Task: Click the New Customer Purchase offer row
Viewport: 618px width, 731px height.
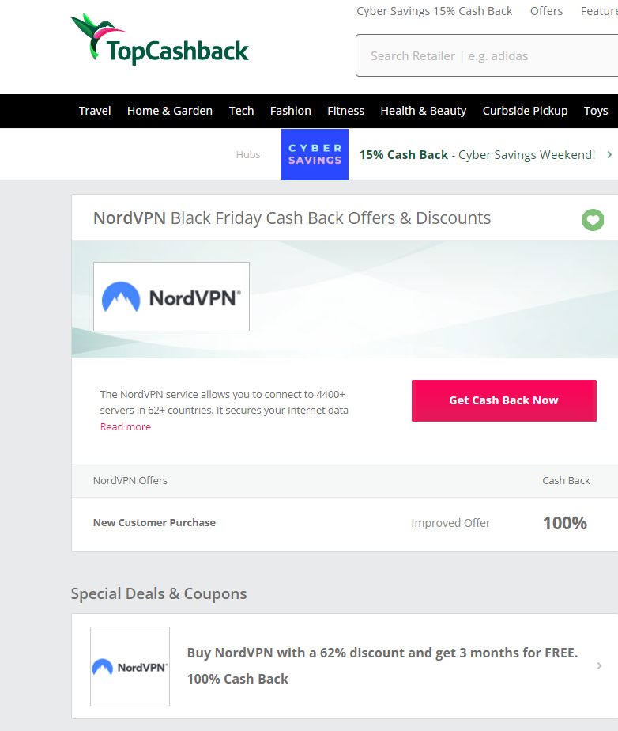Action: pos(345,523)
